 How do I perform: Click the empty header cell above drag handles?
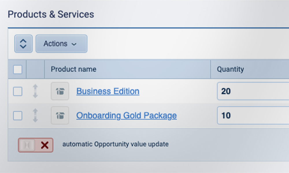[x=35, y=69]
